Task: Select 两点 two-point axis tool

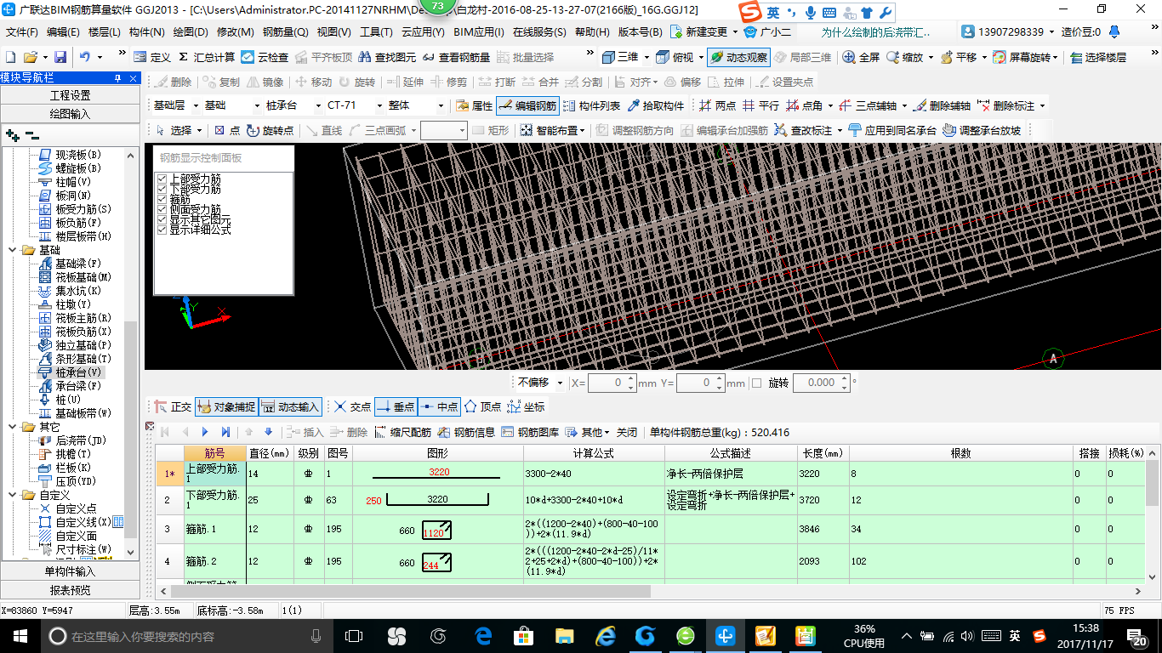Action: [717, 105]
